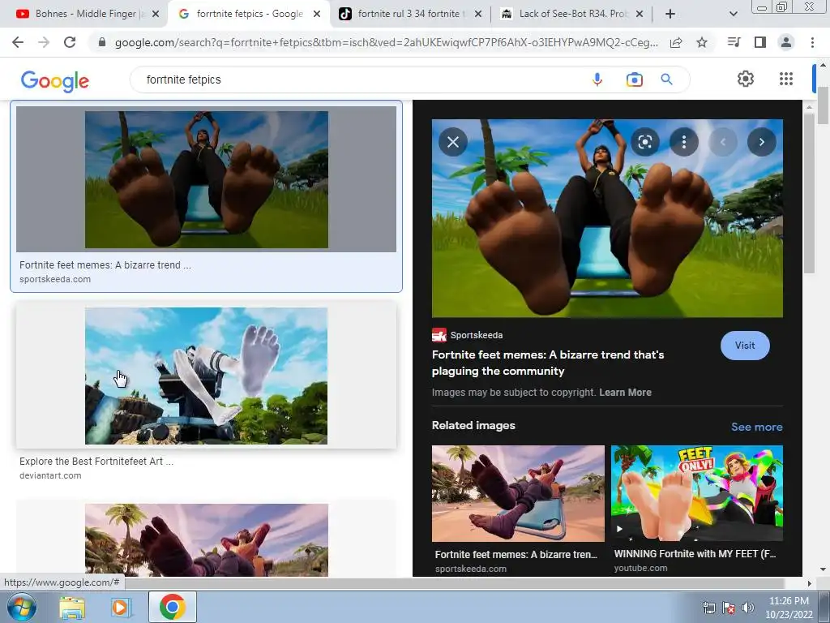Close the TikTok fortnite tab

click(x=478, y=14)
